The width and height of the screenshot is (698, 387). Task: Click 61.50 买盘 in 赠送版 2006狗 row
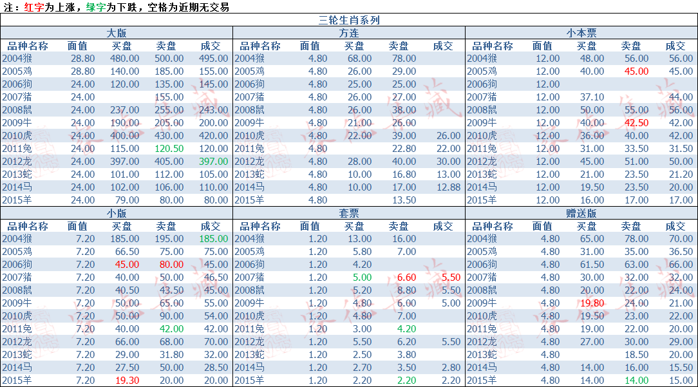pyautogui.click(x=592, y=265)
